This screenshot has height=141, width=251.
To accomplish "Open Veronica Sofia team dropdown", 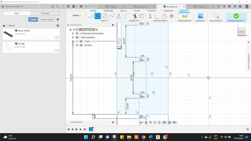I will pos(12,7).
